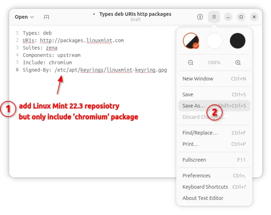Click the 'Suites: zena' line
Screen dimensions: 271x215
40,48
